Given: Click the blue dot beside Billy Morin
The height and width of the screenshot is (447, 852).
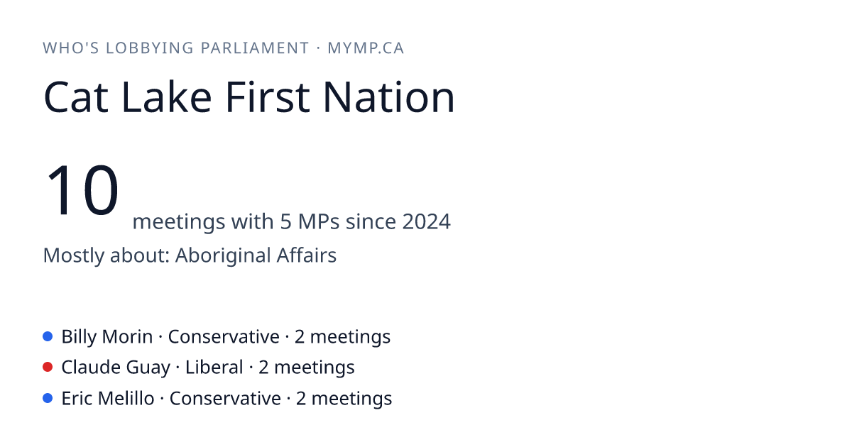Looking at the screenshot, I should 48,336.
